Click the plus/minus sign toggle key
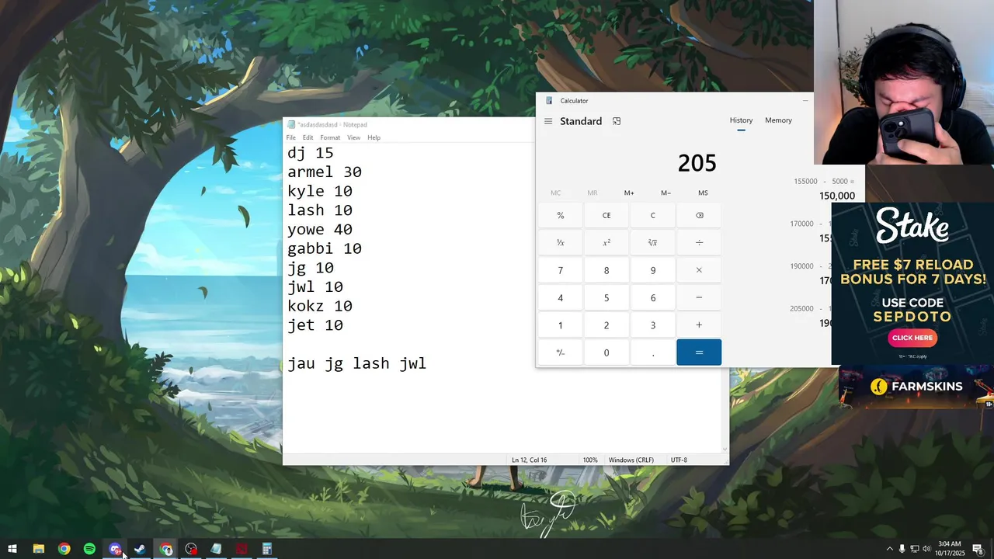Image resolution: width=994 pixels, height=559 pixels. 561,352
